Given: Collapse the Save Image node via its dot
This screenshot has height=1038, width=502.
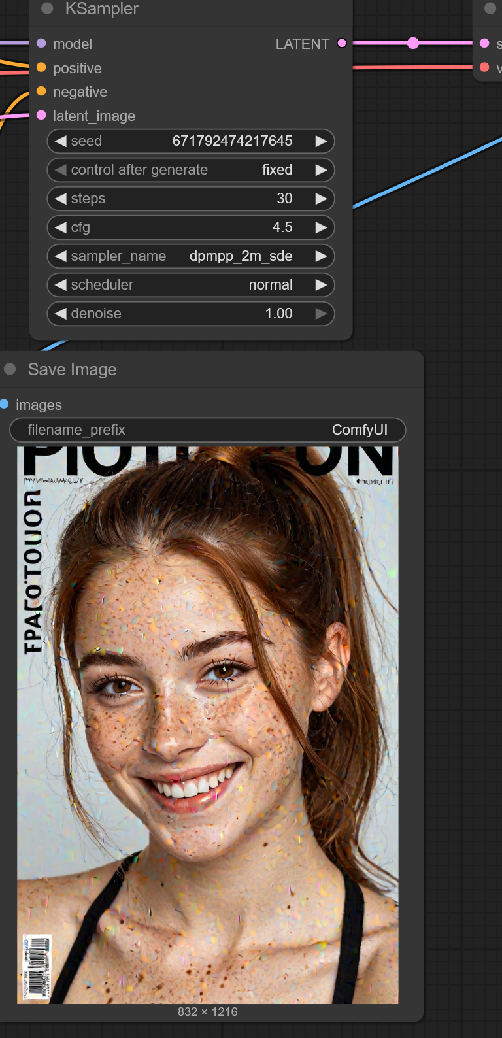Looking at the screenshot, I should (x=10, y=369).
